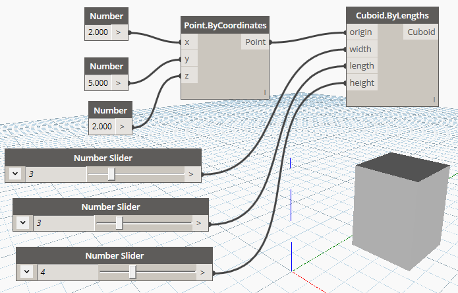Select the z input port of Point.ByCoordinates
Viewport: 458px width, 293px height.
189,75
